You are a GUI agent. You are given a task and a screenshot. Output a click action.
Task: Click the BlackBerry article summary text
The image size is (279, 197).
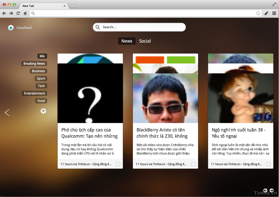[x=165, y=149]
